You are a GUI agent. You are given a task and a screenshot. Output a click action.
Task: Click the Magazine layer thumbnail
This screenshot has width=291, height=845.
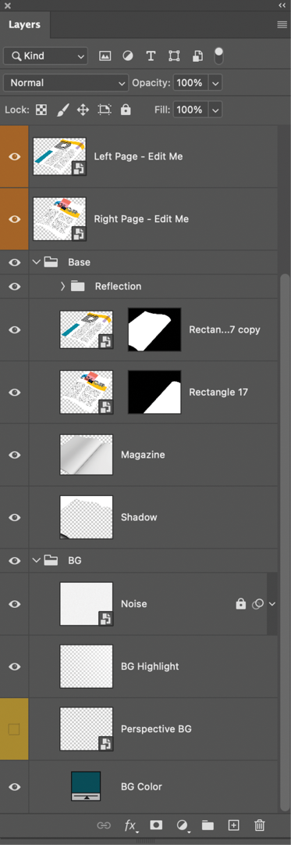pos(87,455)
